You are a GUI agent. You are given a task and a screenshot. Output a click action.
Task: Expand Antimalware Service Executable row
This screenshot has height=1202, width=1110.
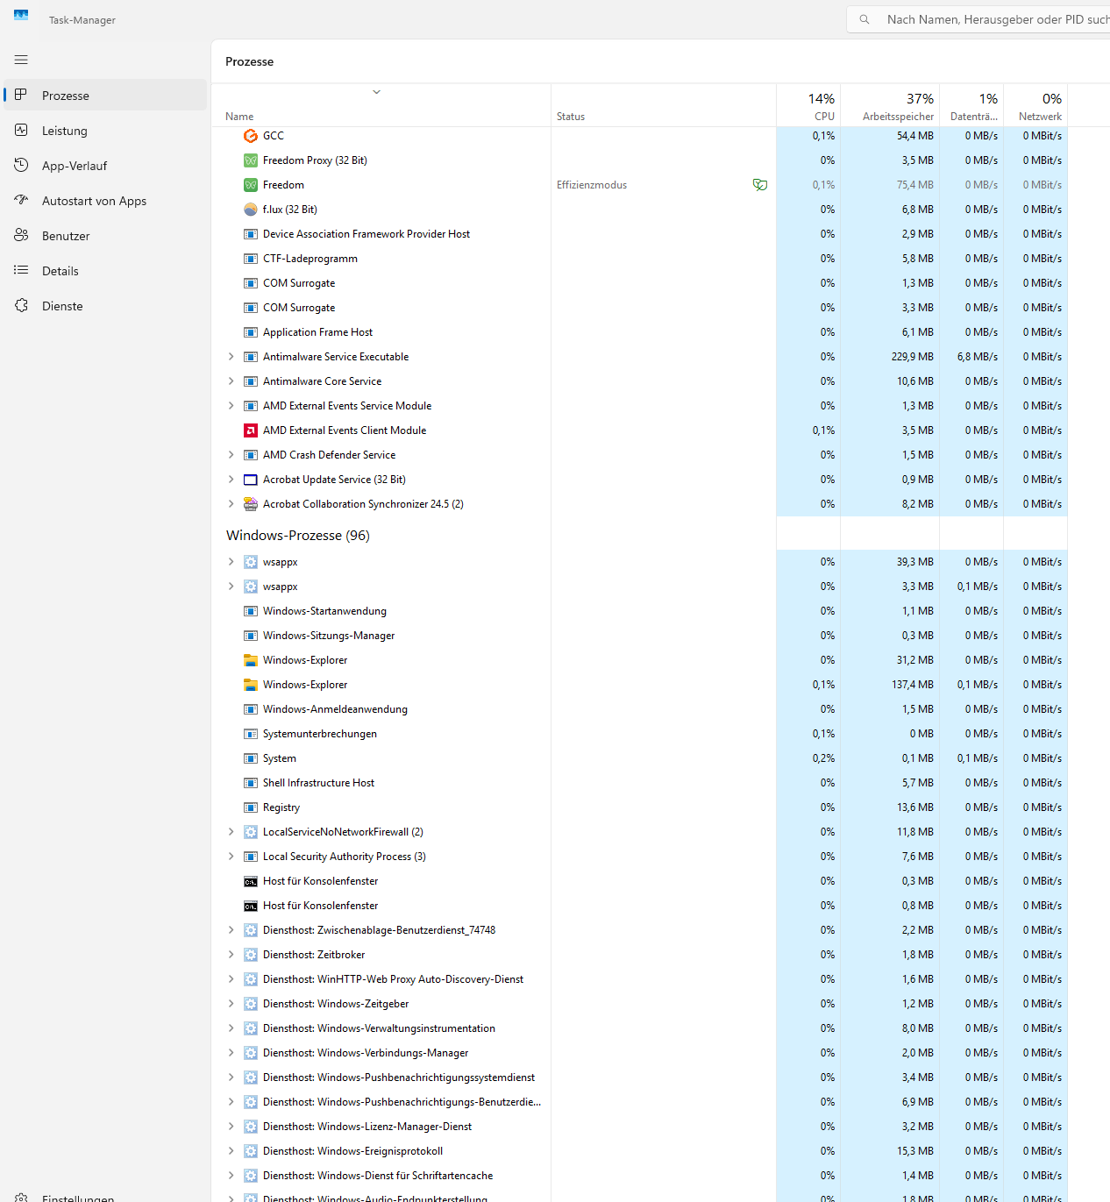pos(231,357)
